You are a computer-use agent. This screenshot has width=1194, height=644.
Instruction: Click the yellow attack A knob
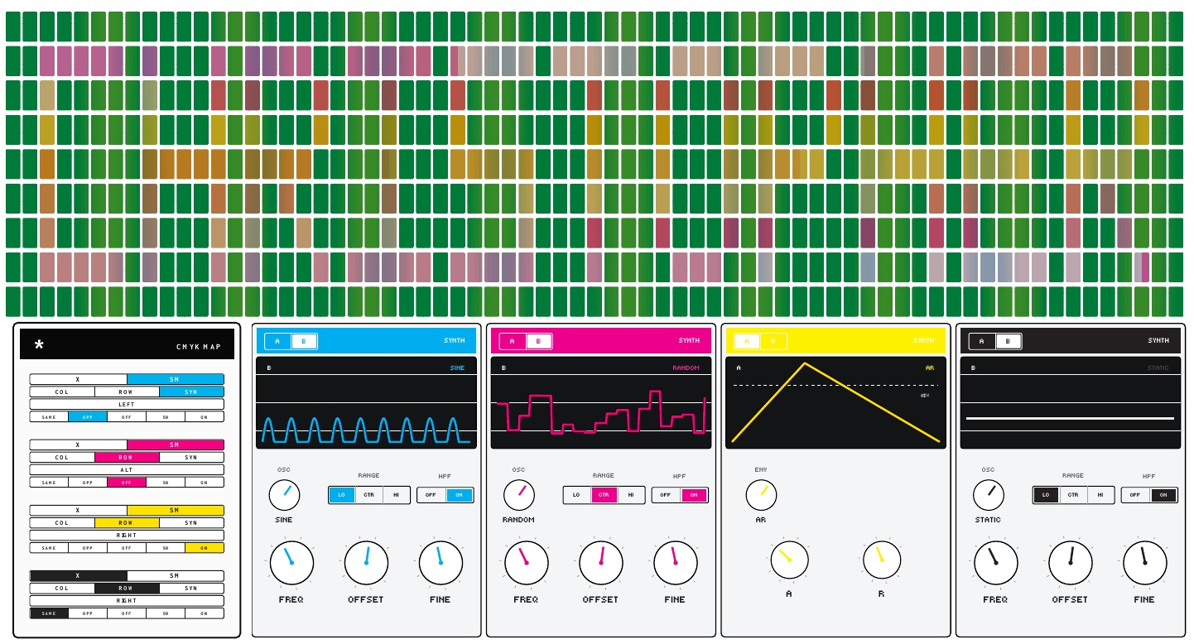click(x=789, y=560)
